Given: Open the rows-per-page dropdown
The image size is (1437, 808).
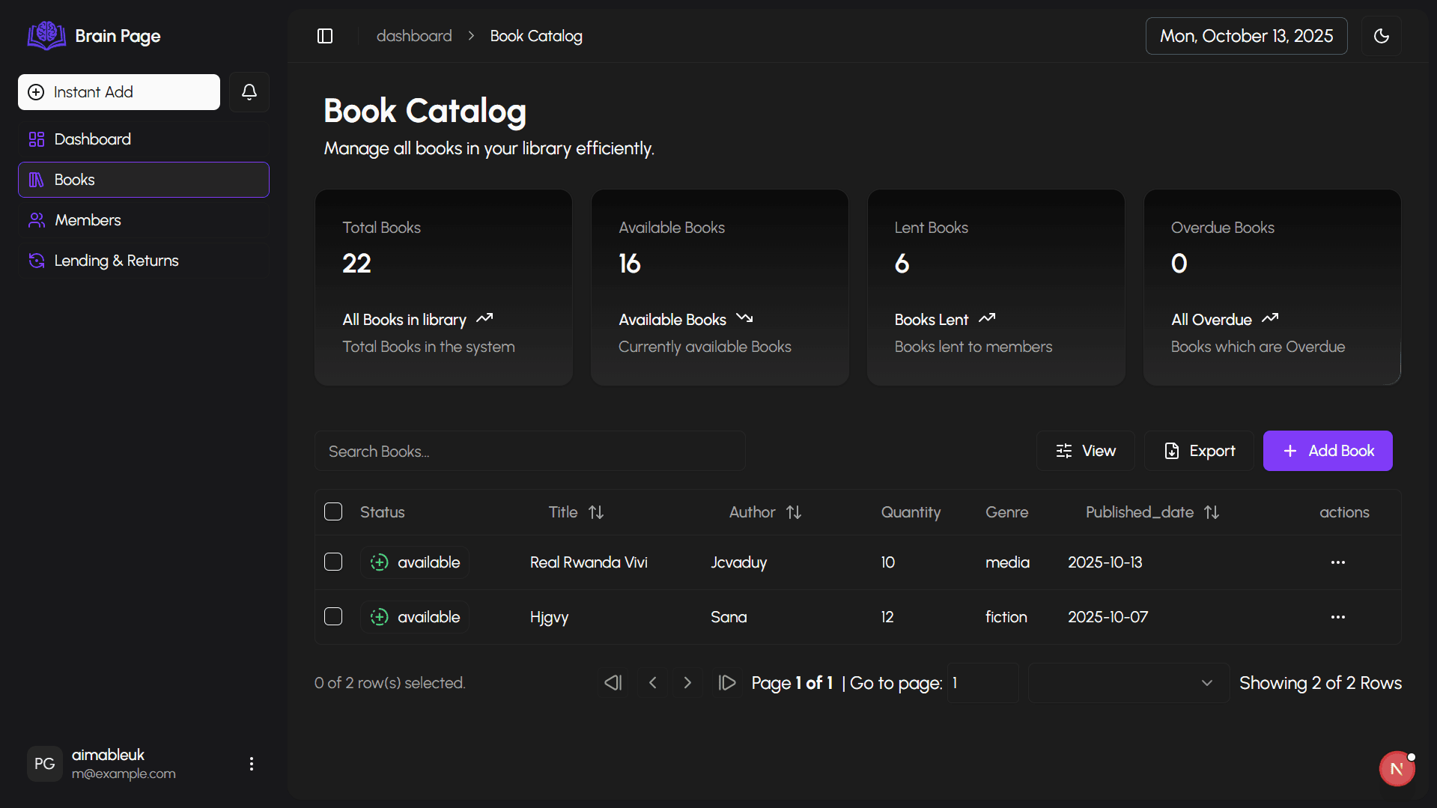Looking at the screenshot, I should 1128,683.
